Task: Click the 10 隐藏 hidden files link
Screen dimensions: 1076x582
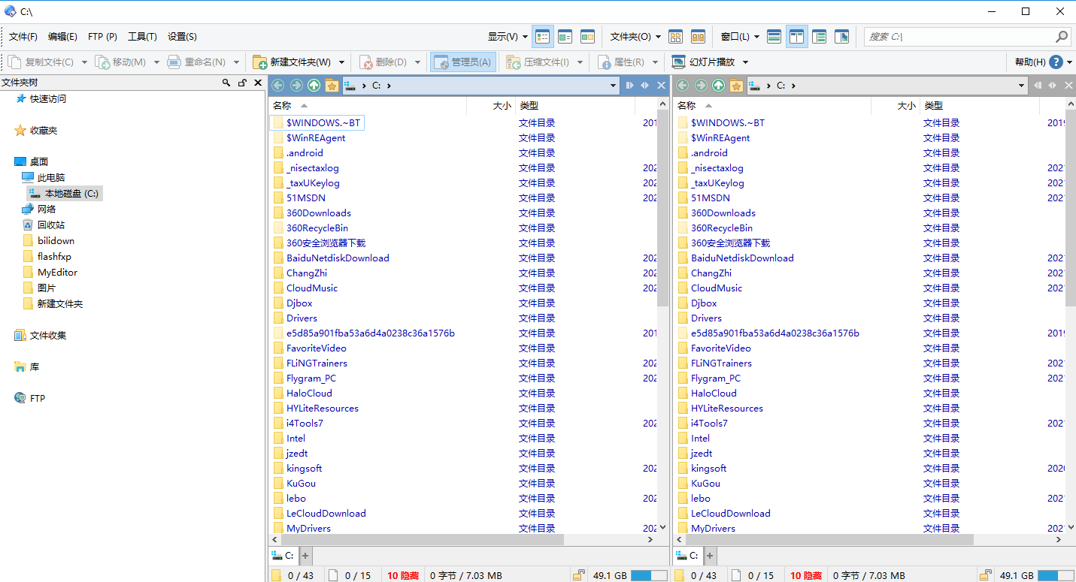Action: [x=403, y=574]
